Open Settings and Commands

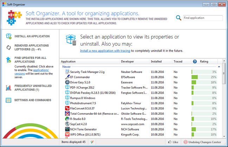coord(33,100)
